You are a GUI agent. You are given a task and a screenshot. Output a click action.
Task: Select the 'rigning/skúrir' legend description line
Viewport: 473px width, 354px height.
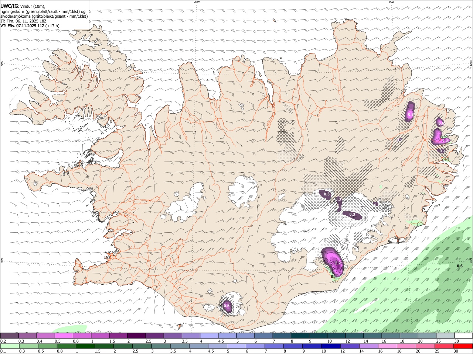pos(43,11)
